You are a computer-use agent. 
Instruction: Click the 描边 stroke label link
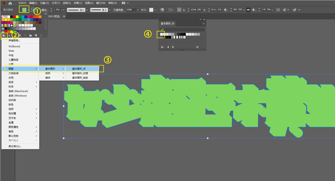point(44,10)
